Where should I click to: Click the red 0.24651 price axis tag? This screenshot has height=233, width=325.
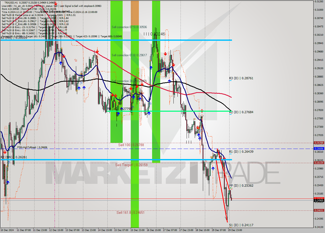(x=319, y=210)
